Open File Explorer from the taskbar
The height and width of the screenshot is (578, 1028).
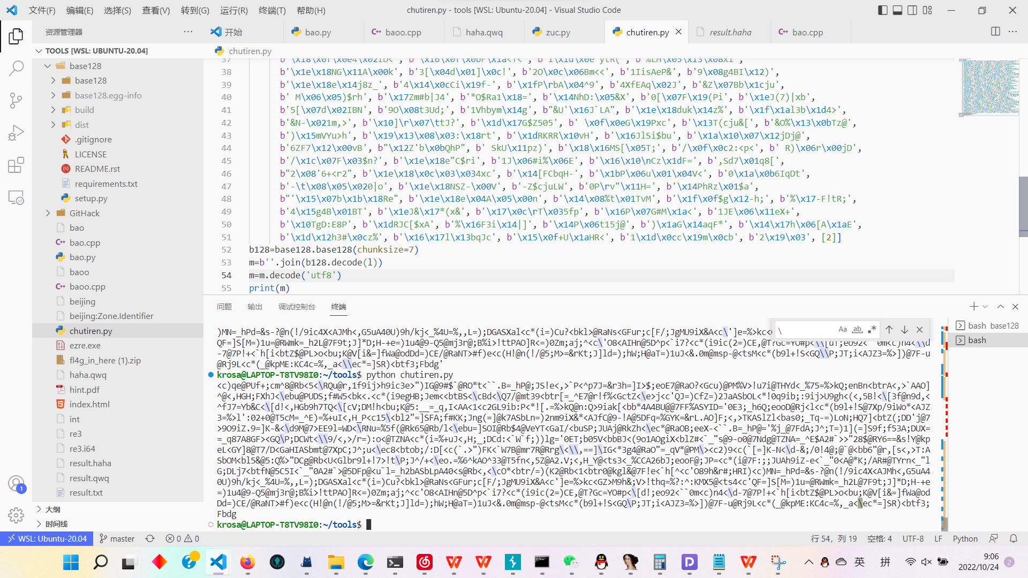(x=336, y=562)
